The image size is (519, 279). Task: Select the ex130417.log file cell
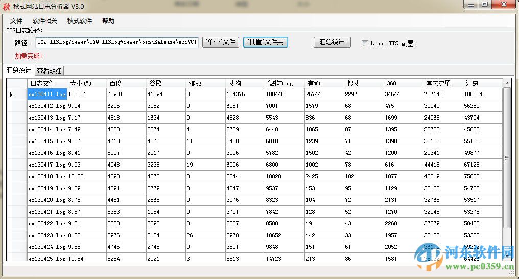pos(48,165)
